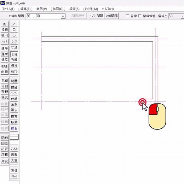Image resolution: width=184 pixels, height=184 pixels.
Task: Open the line attribute swatch button
Action: [x=14, y=137]
